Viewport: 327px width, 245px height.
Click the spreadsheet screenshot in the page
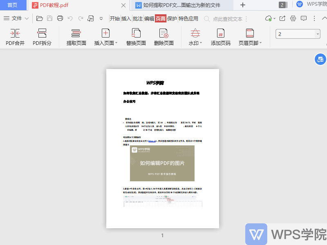coord(163,201)
